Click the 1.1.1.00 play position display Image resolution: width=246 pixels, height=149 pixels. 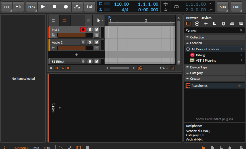148,4
